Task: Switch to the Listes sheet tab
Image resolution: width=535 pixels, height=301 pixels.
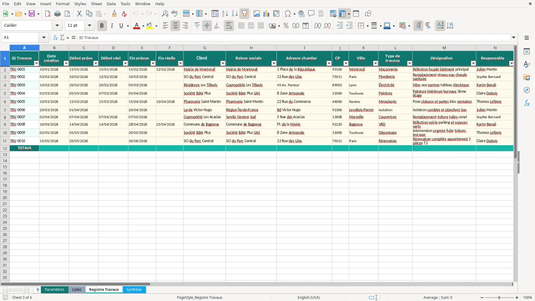Action: coord(77,290)
